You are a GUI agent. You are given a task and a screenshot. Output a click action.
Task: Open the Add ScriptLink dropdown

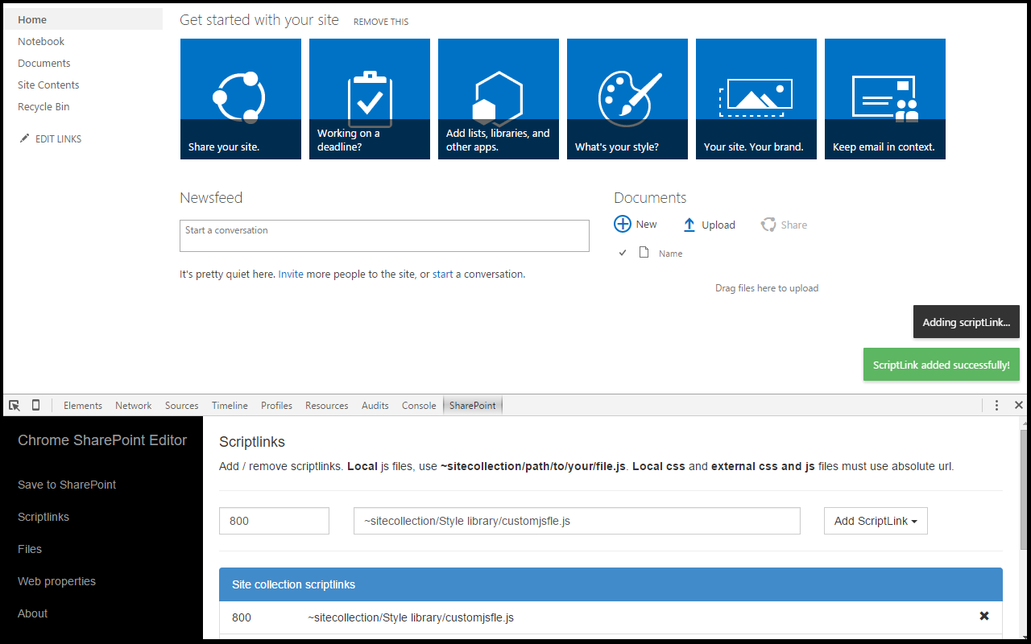(876, 521)
